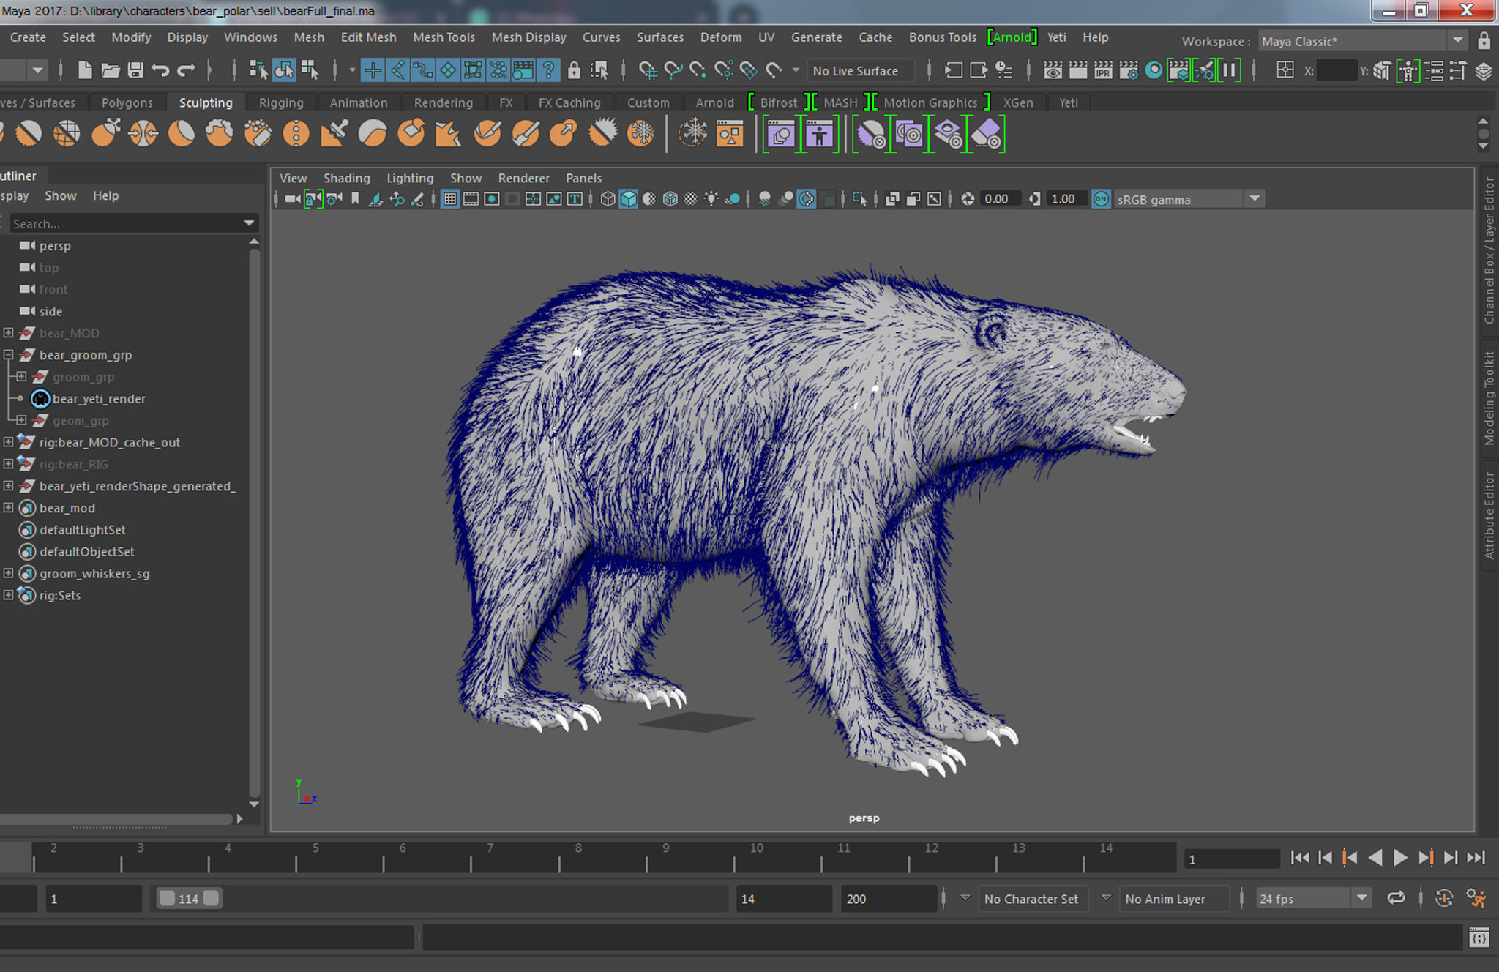The height and width of the screenshot is (972, 1499).
Task: Click the New Scene file icon
Action: (x=85, y=70)
